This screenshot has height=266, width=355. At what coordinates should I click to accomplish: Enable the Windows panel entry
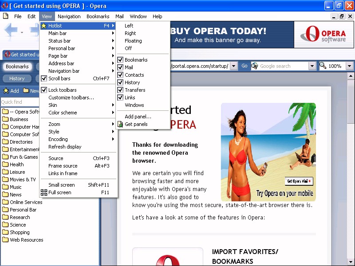coord(143,105)
